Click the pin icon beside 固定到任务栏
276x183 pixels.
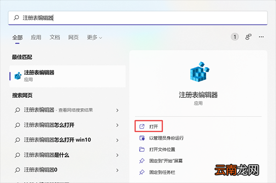(142, 172)
